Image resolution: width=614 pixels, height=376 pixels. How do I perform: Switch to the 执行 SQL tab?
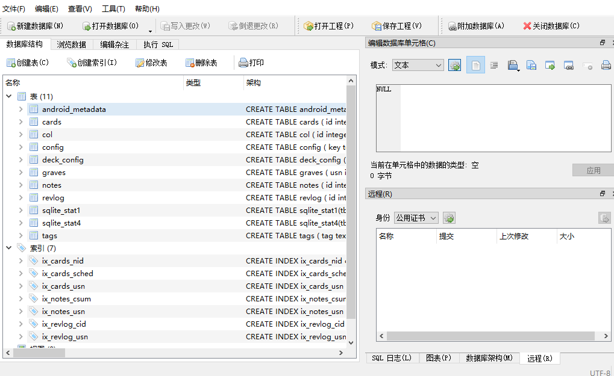click(157, 43)
